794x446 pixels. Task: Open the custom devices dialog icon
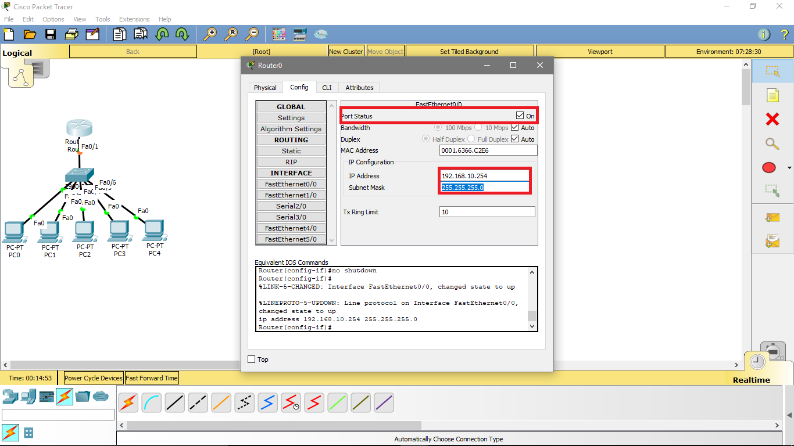click(300, 34)
